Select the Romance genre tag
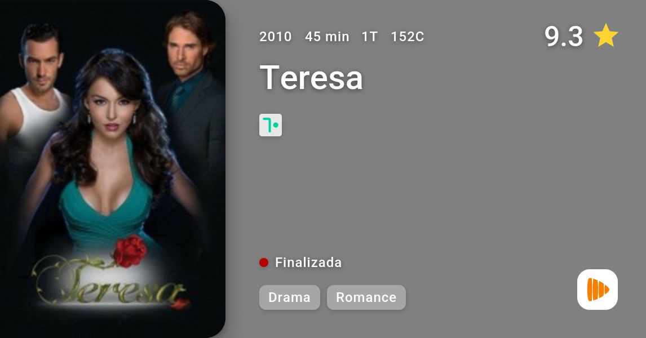Viewport: 646px width, 338px height. pos(366,297)
